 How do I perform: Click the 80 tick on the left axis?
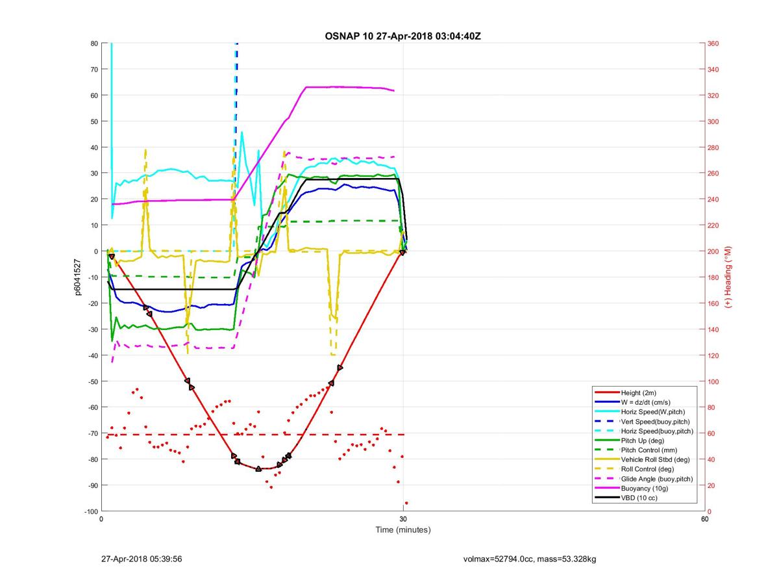pos(93,44)
